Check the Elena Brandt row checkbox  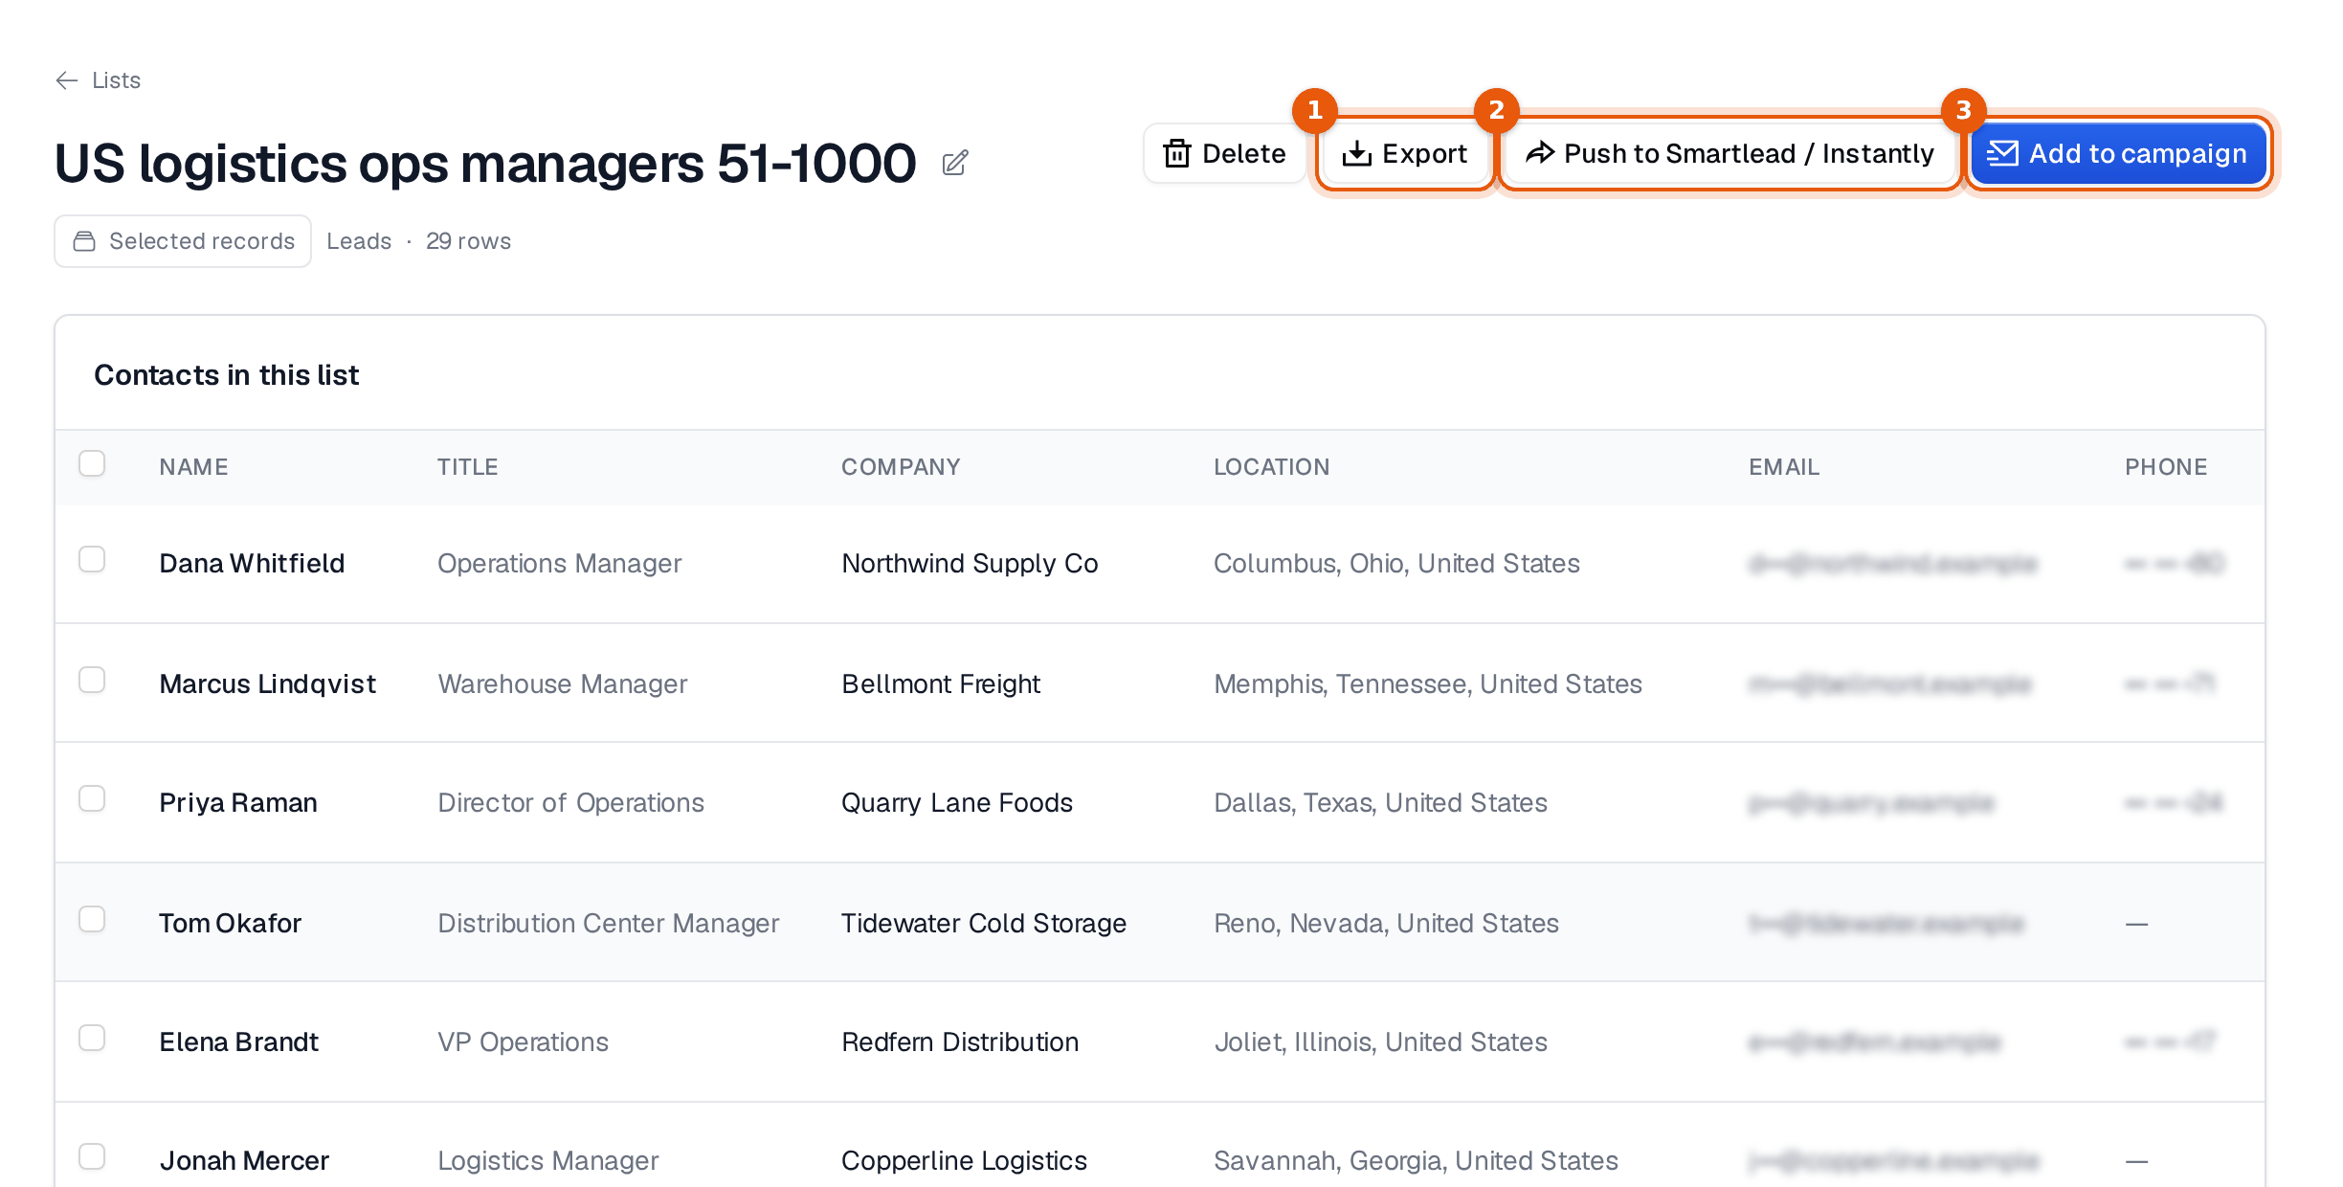click(x=92, y=1038)
